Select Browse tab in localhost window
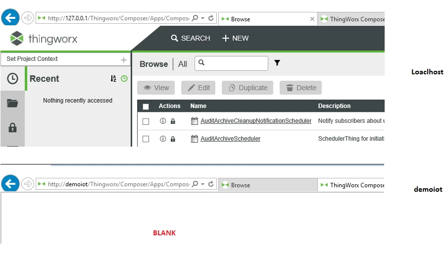 (268, 19)
